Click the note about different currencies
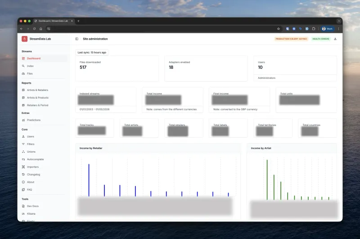The height and width of the screenshot is (239, 360). pos(171,109)
